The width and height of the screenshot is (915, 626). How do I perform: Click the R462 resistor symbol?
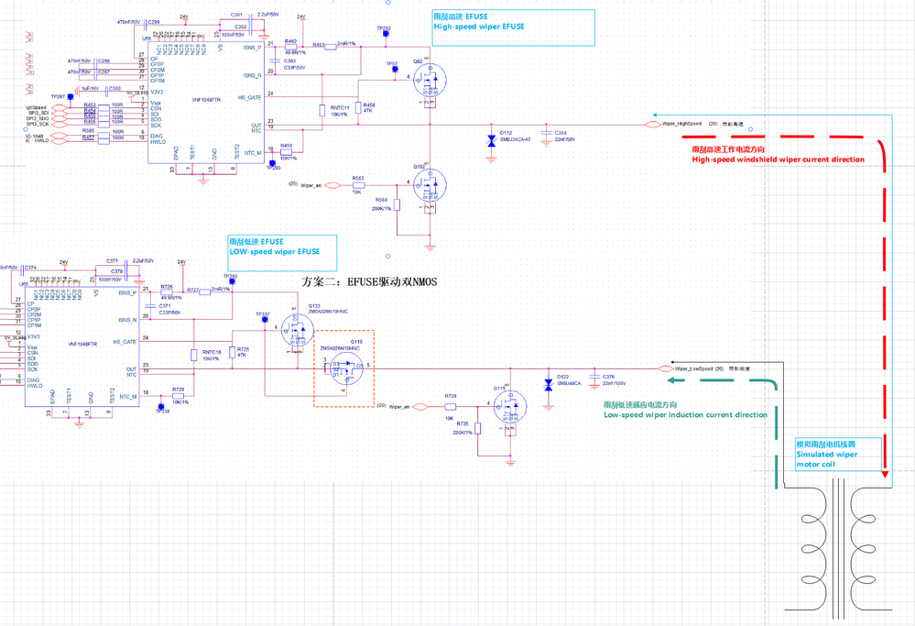290,48
